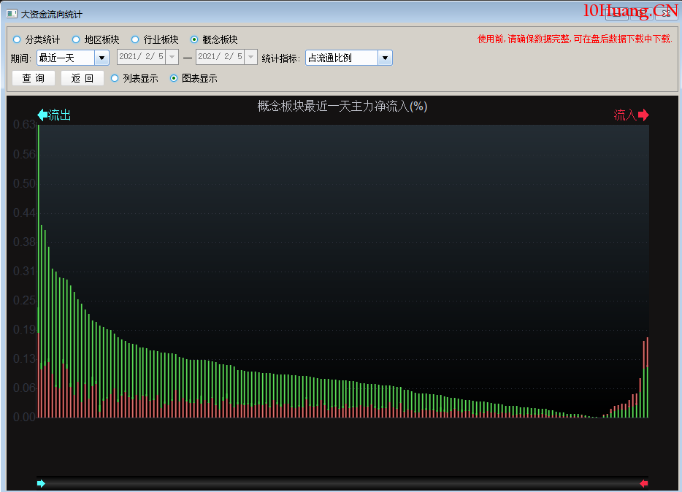This screenshot has width=682, height=492.
Task: Click the tallest green bar at chart left
Action: 39,229
